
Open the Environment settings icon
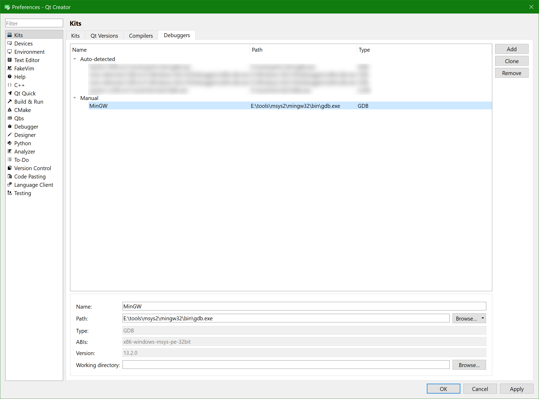click(10, 51)
